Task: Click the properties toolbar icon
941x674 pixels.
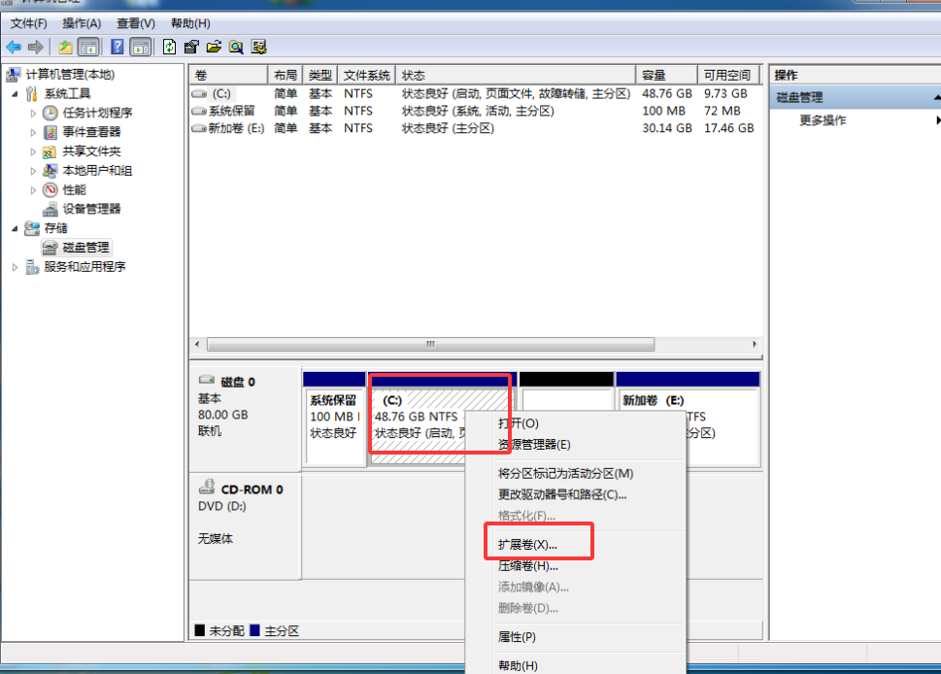Action: [x=191, y=47]
